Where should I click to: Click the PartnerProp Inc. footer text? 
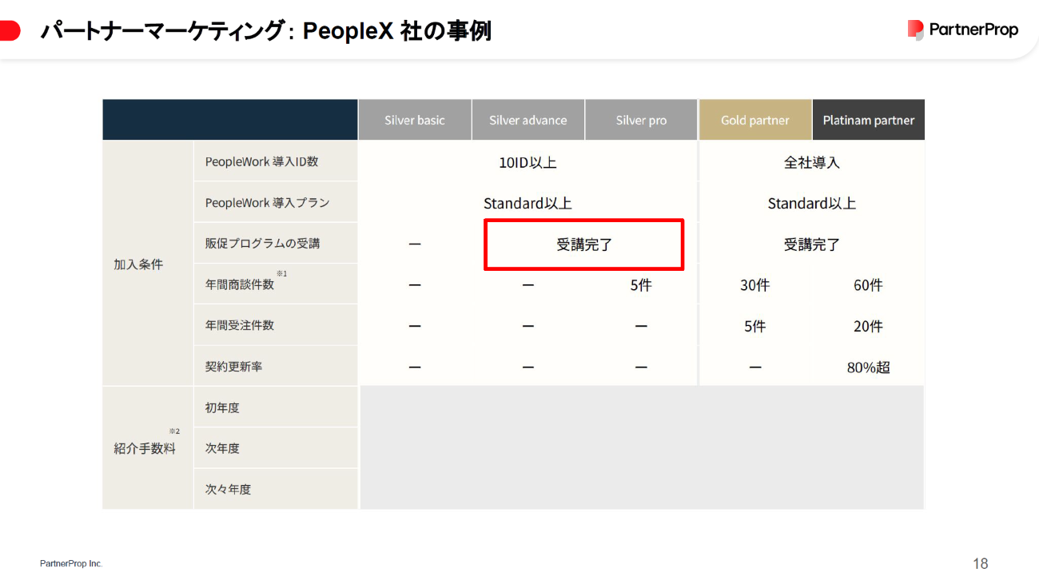pos(71,564)
